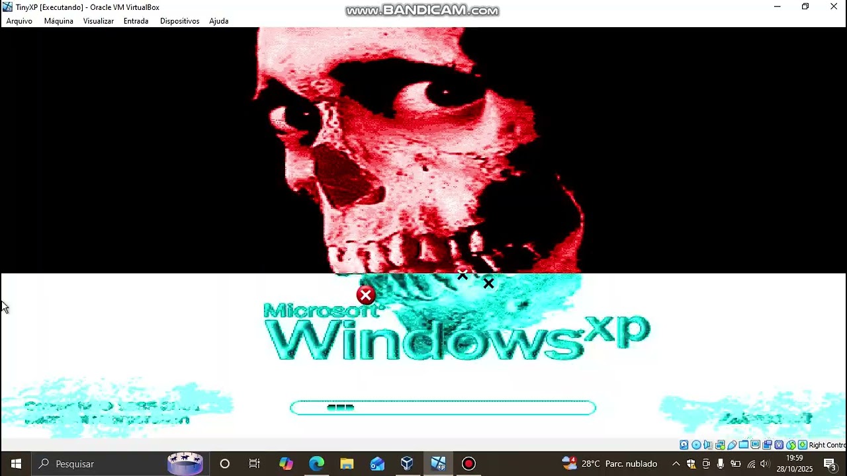847x476 pixels.
Task: Open the weather widget showing 28°C
Action: (609, 464)
